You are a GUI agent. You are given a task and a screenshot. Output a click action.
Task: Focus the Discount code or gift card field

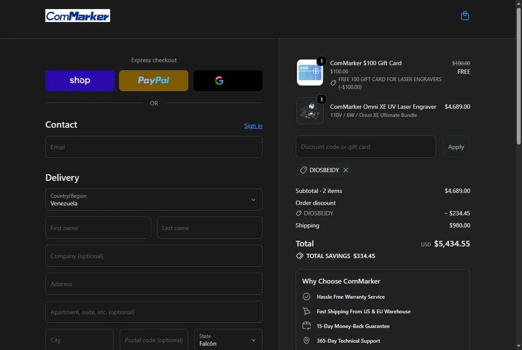[366, 147]
